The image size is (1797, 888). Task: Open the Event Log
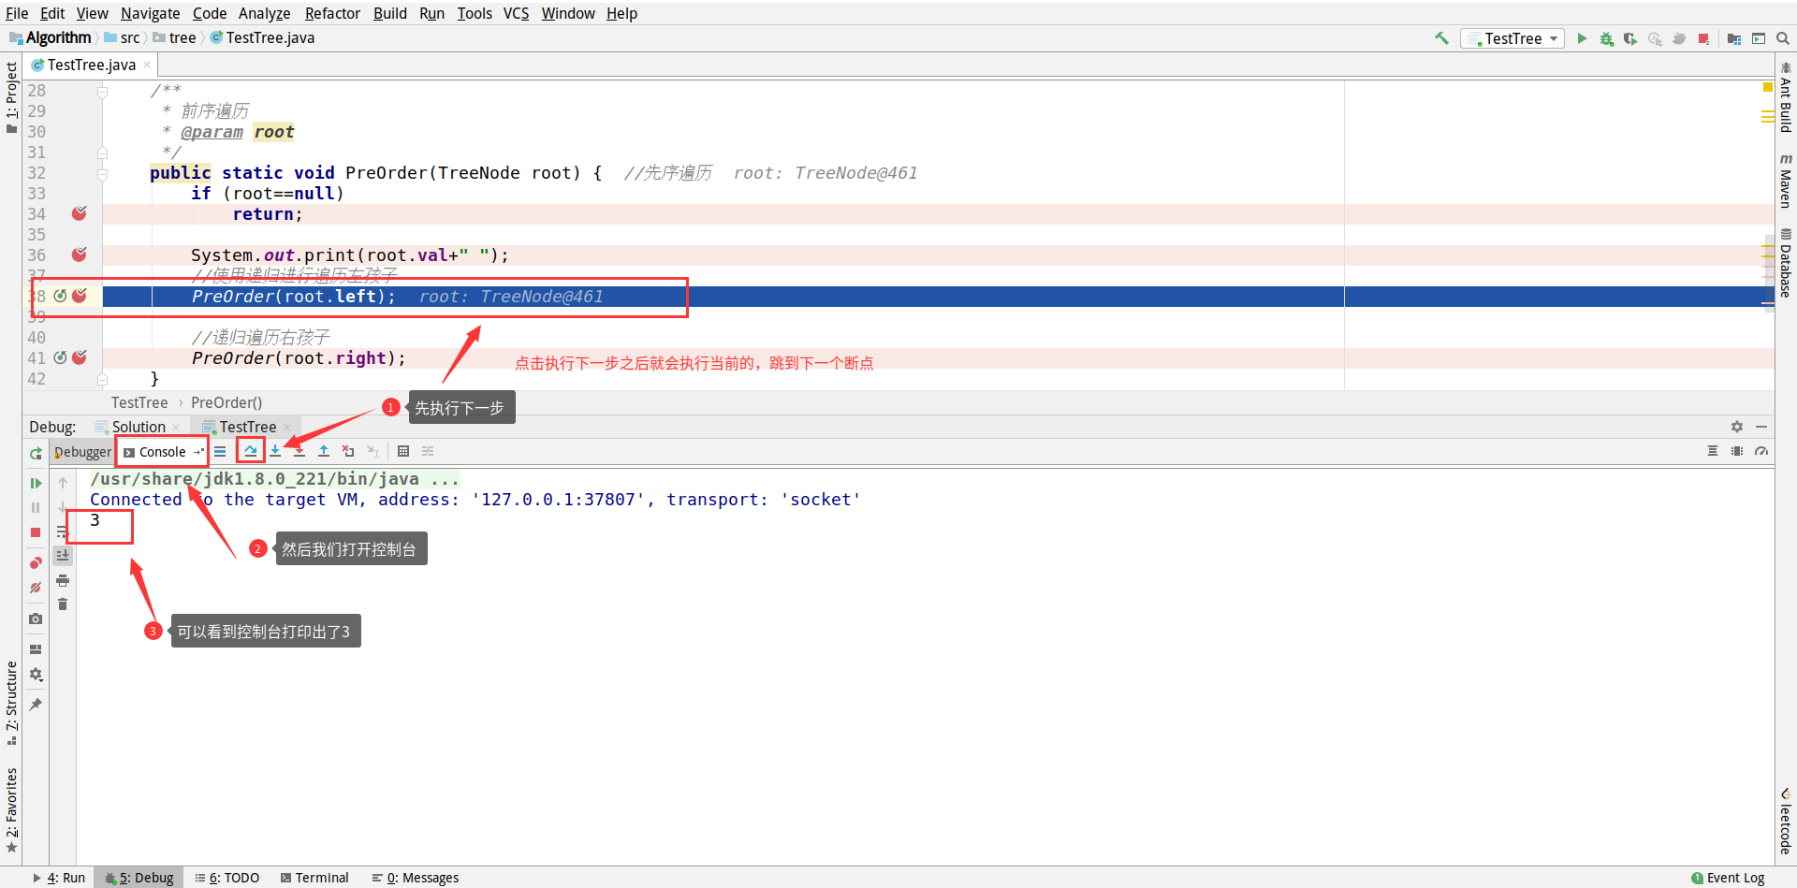[x=1728, y=878]
